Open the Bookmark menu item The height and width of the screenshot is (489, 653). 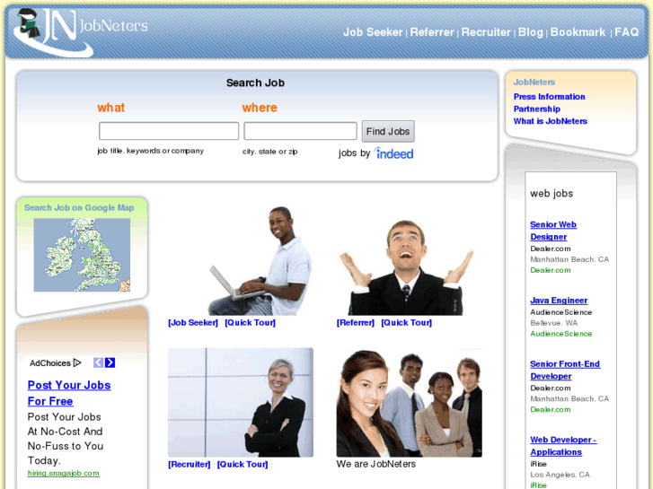(578, 32)
